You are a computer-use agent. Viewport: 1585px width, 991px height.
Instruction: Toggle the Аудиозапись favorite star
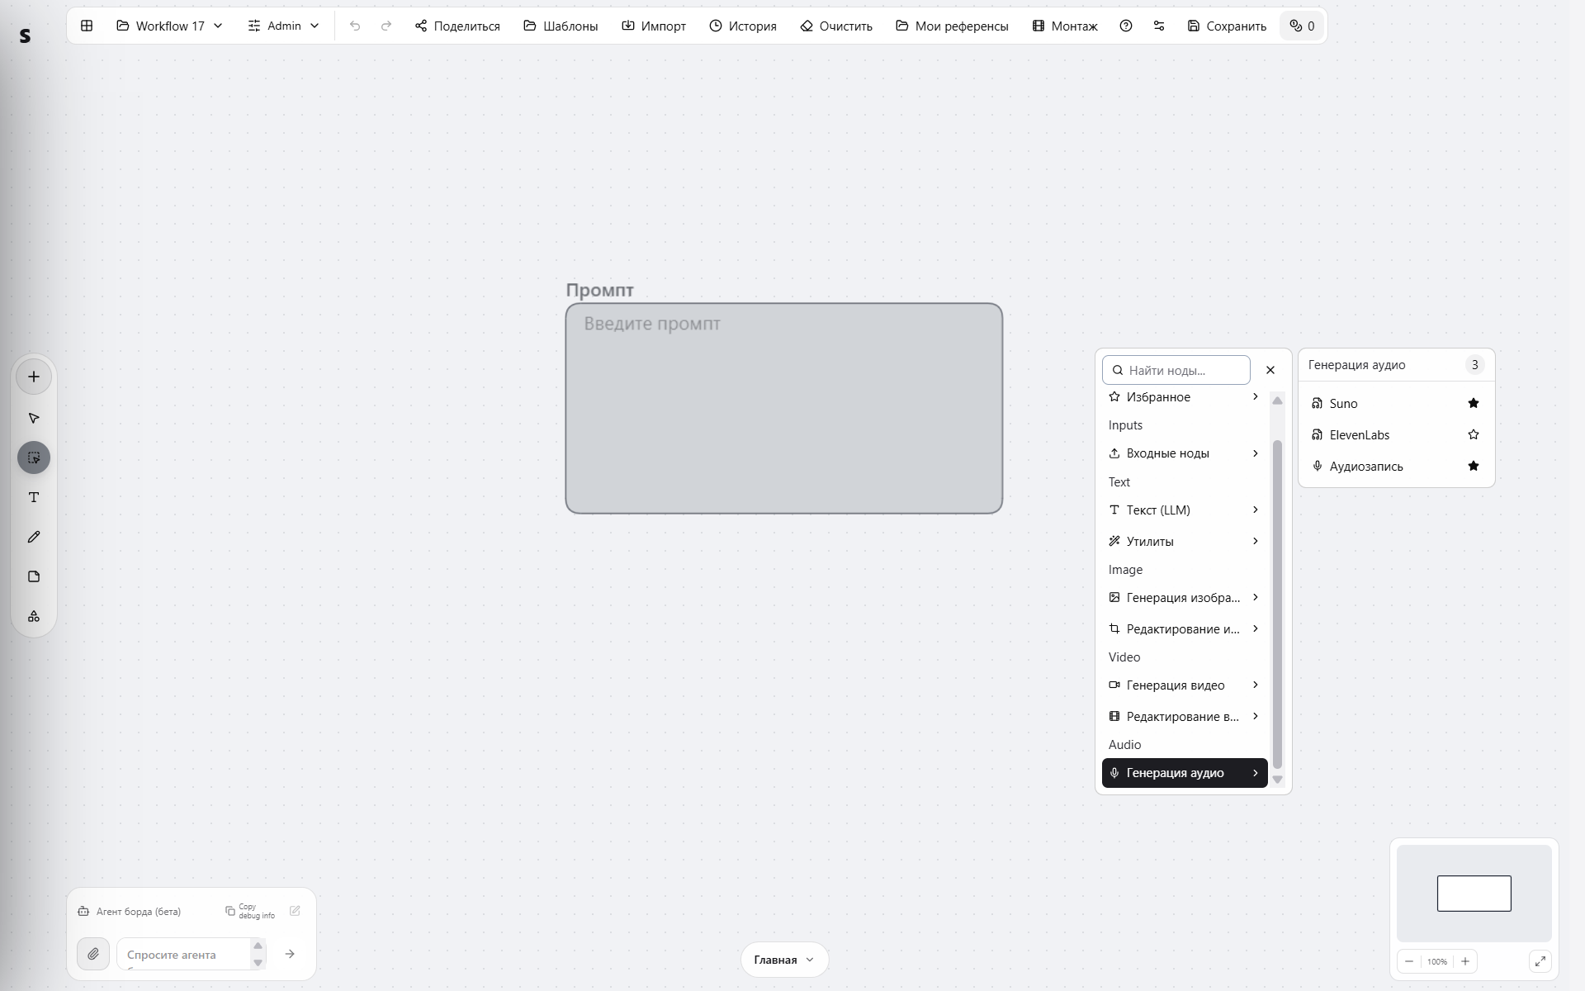(1474, 466)
